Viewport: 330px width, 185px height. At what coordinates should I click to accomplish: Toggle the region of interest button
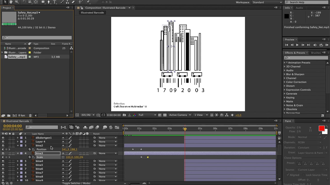click(103, 115)
